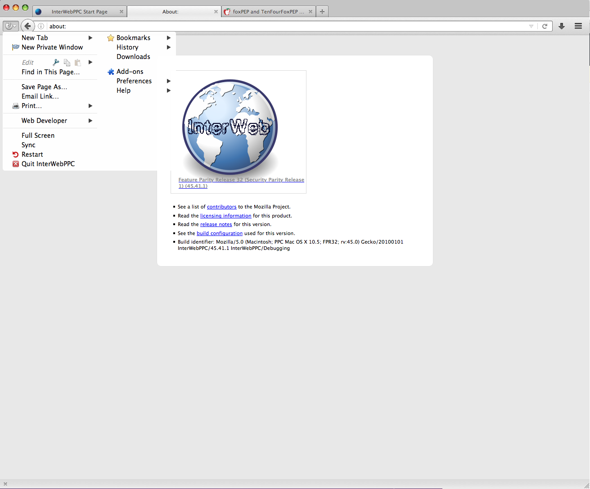Expand the New Tab submenu arrow
This screenshot has width=590, height=489.
[x=90, y=38]
